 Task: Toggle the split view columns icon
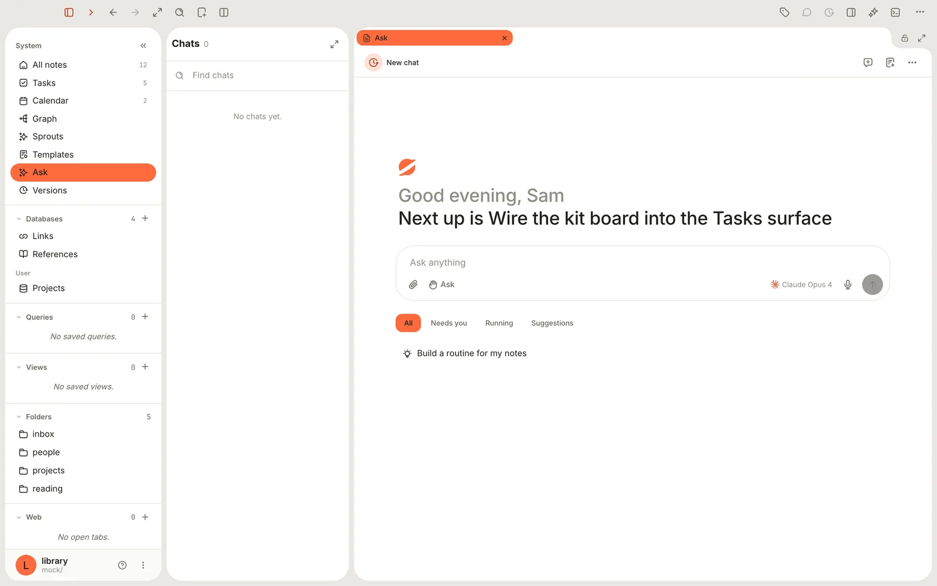[x=224, y=12]
